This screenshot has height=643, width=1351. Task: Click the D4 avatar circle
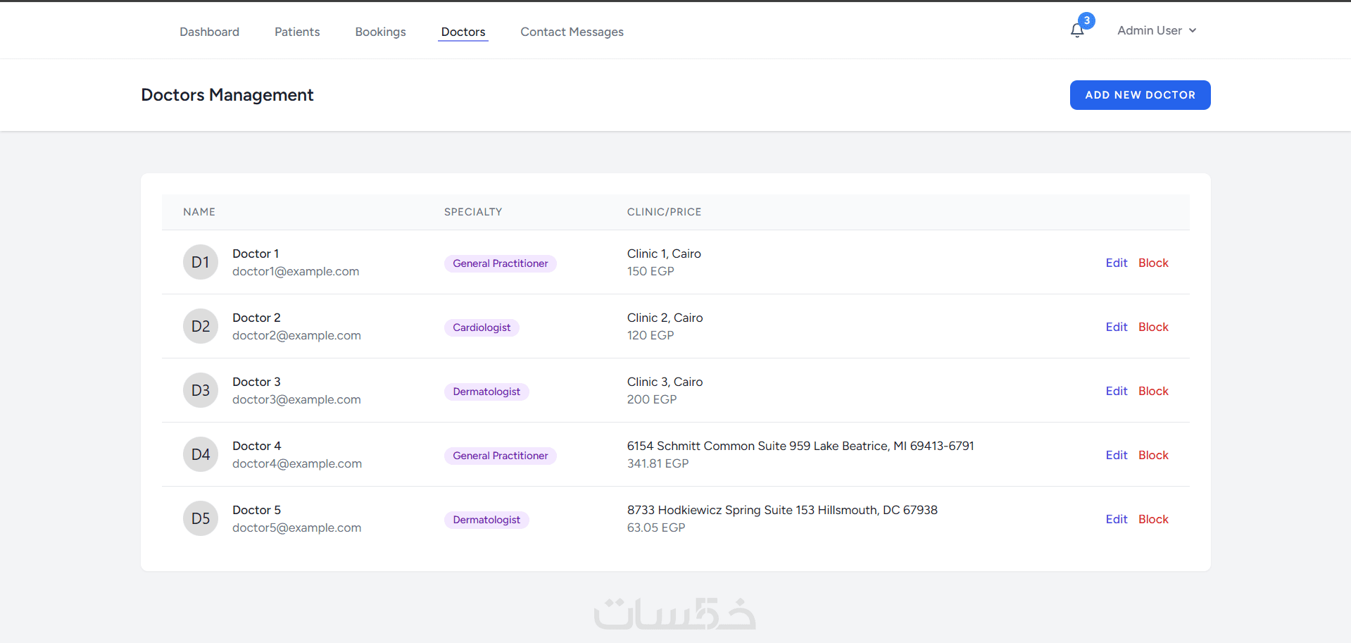201,455
